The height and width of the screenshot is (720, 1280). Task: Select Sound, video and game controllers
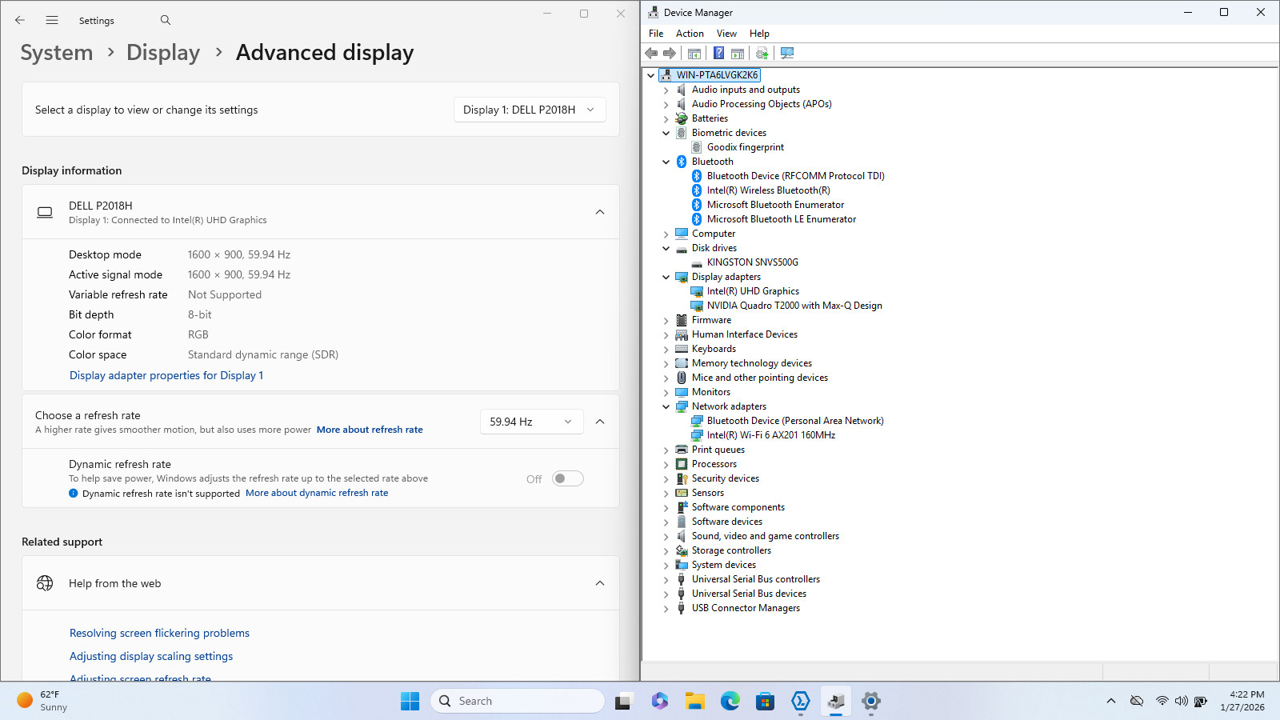click(766, 536)
